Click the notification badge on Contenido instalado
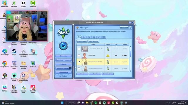Screen dimensions: 188x105 tap(70, 68)
